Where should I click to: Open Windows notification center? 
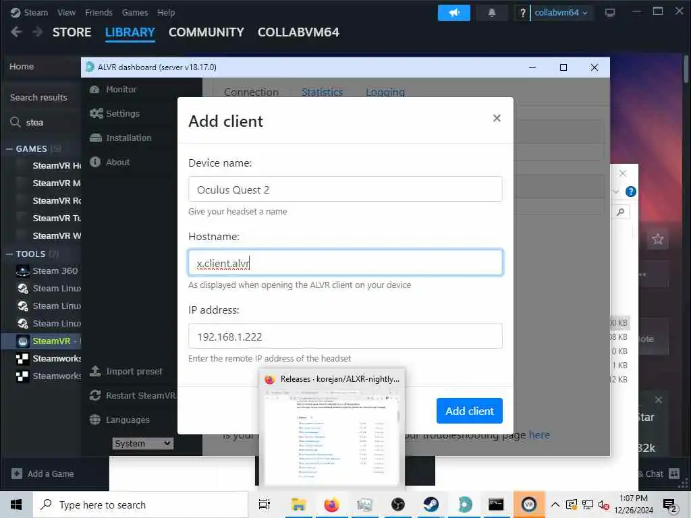pos(669,505)
